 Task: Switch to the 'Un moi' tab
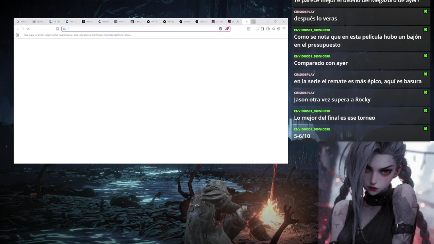(x=55, y=22)
